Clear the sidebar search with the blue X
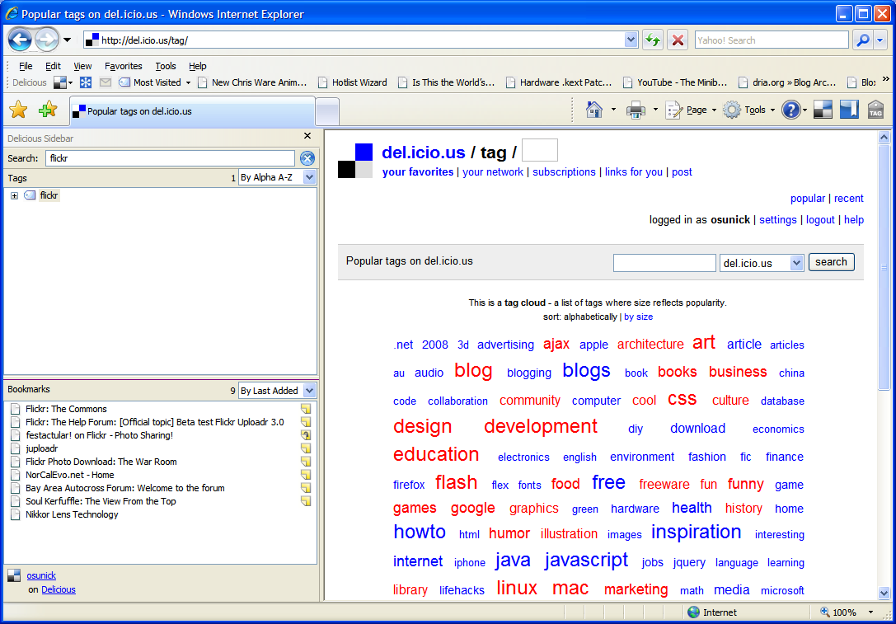 tap(307, 158)
